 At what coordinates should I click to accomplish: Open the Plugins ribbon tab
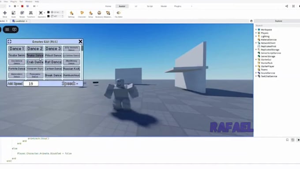point(177,6)
